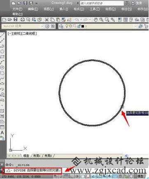Click the Plot printer icon

pyautogui.click(x=23, y=20)
